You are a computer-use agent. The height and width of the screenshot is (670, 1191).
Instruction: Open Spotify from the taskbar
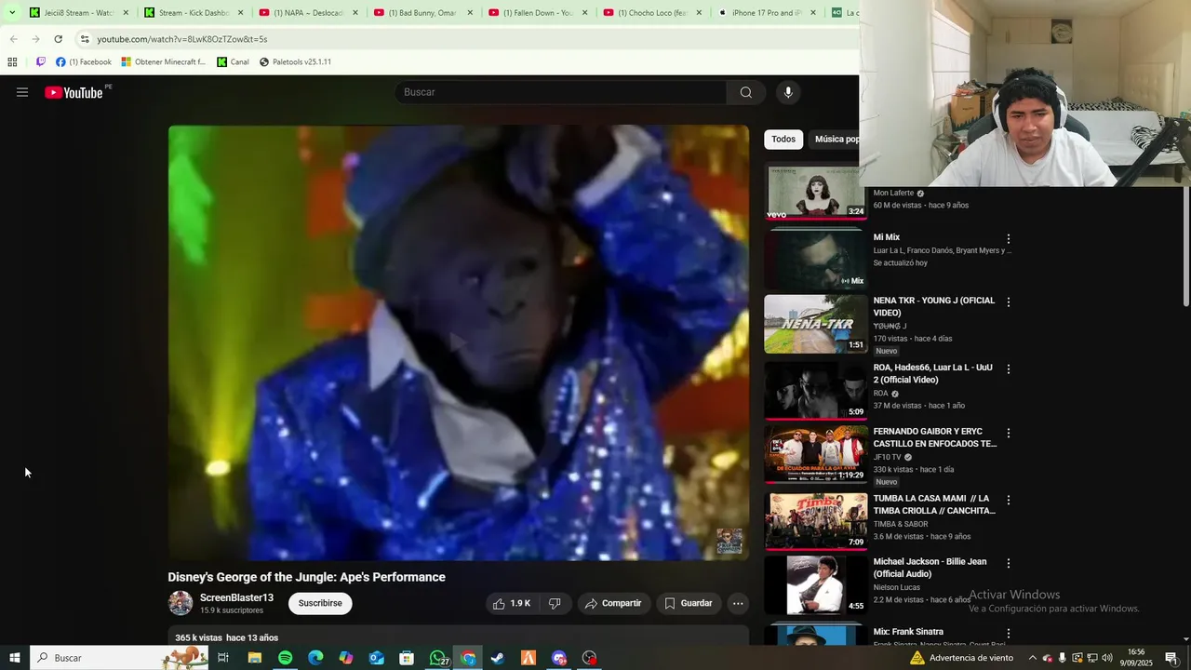pyautogui.click(x=285, y=658)
